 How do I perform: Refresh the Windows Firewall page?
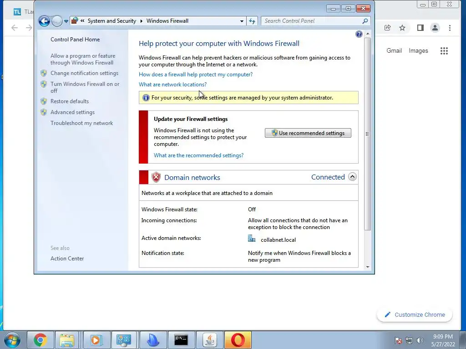[x=252, y=21]
